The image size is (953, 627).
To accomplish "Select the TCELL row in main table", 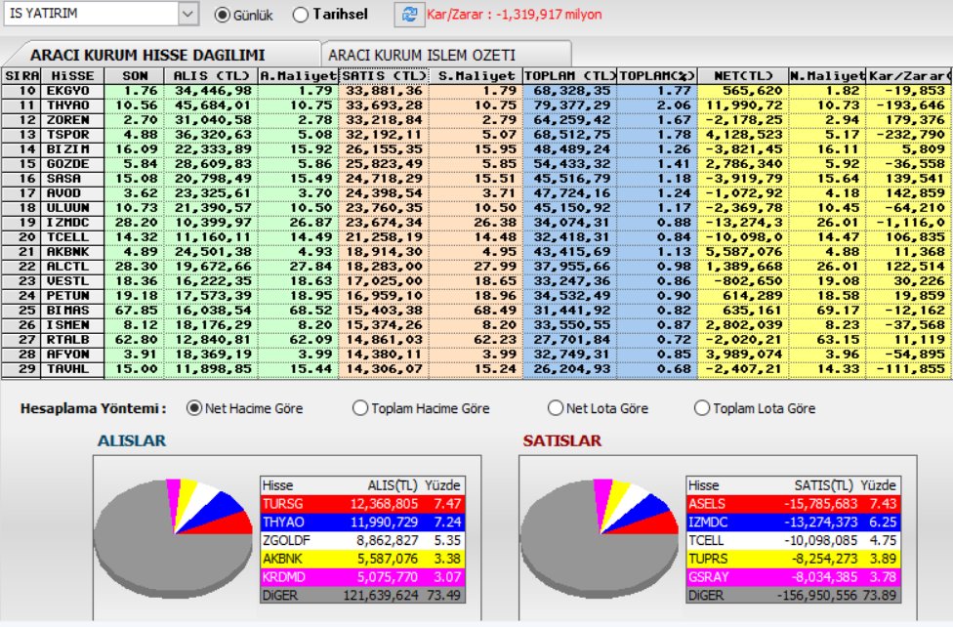I will (x=476, y=237).
